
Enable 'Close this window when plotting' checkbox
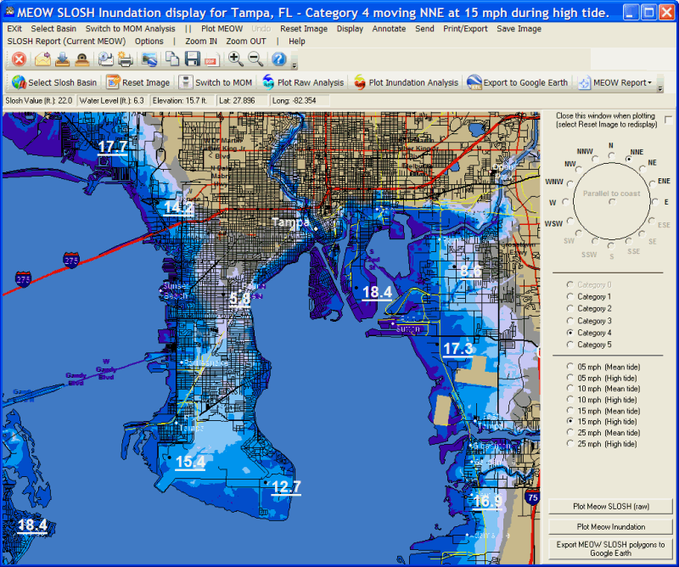(x=669, y=120)
